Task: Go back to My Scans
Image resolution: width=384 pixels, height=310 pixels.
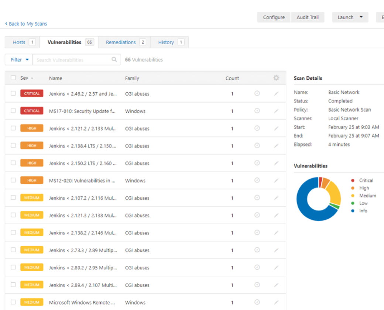Action: pos(26,24)
